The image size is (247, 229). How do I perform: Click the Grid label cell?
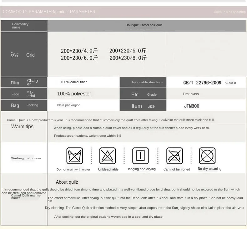(24, 54)
